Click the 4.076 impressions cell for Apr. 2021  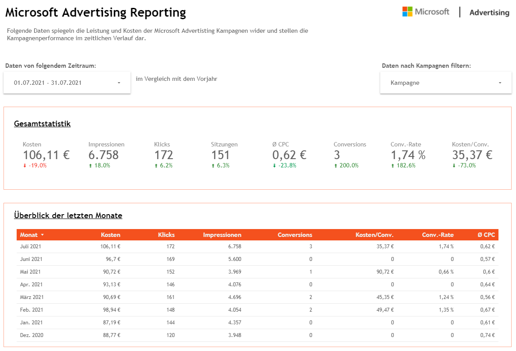click(x=235, y=285)
